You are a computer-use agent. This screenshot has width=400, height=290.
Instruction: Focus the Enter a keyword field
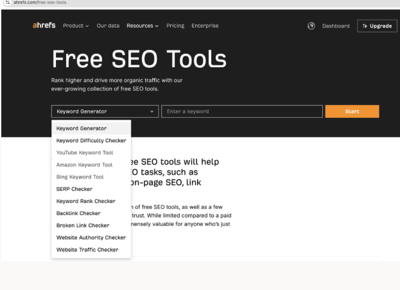(x=242, y=111)
